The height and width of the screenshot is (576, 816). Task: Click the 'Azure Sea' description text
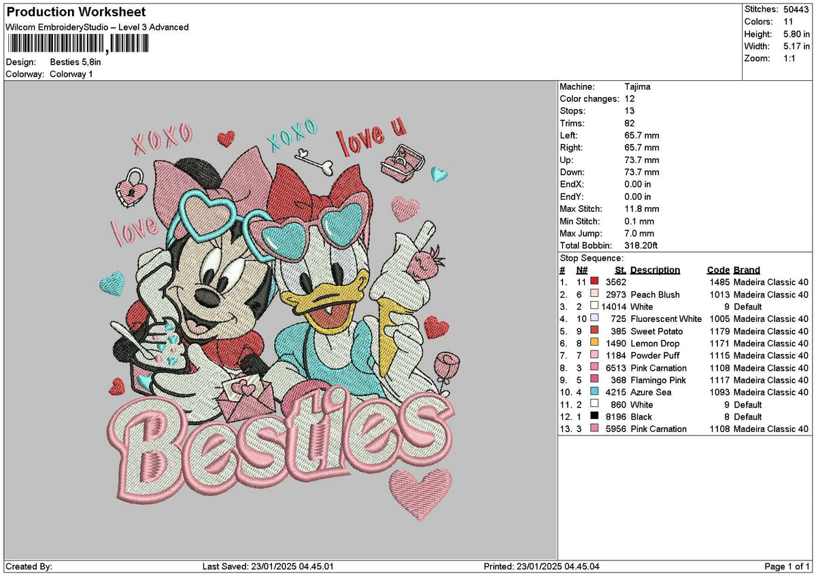click(x=650, y=392)
